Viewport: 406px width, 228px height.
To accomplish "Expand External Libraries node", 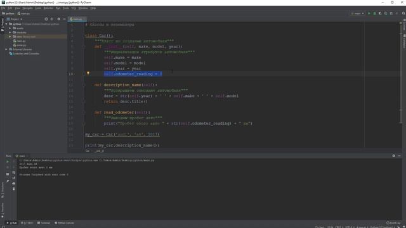I will 6,49.
